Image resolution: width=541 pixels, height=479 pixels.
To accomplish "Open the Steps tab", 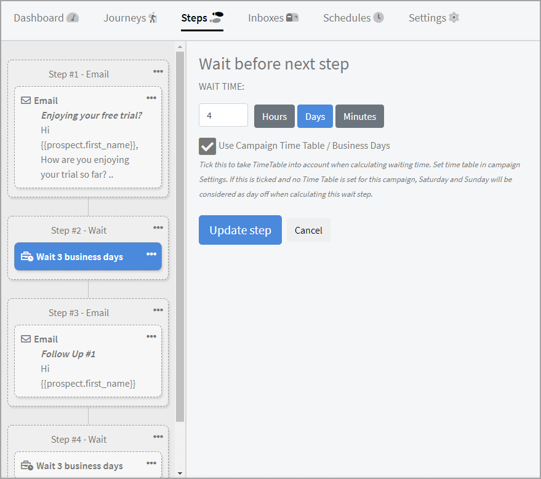I will coord(202,18).
